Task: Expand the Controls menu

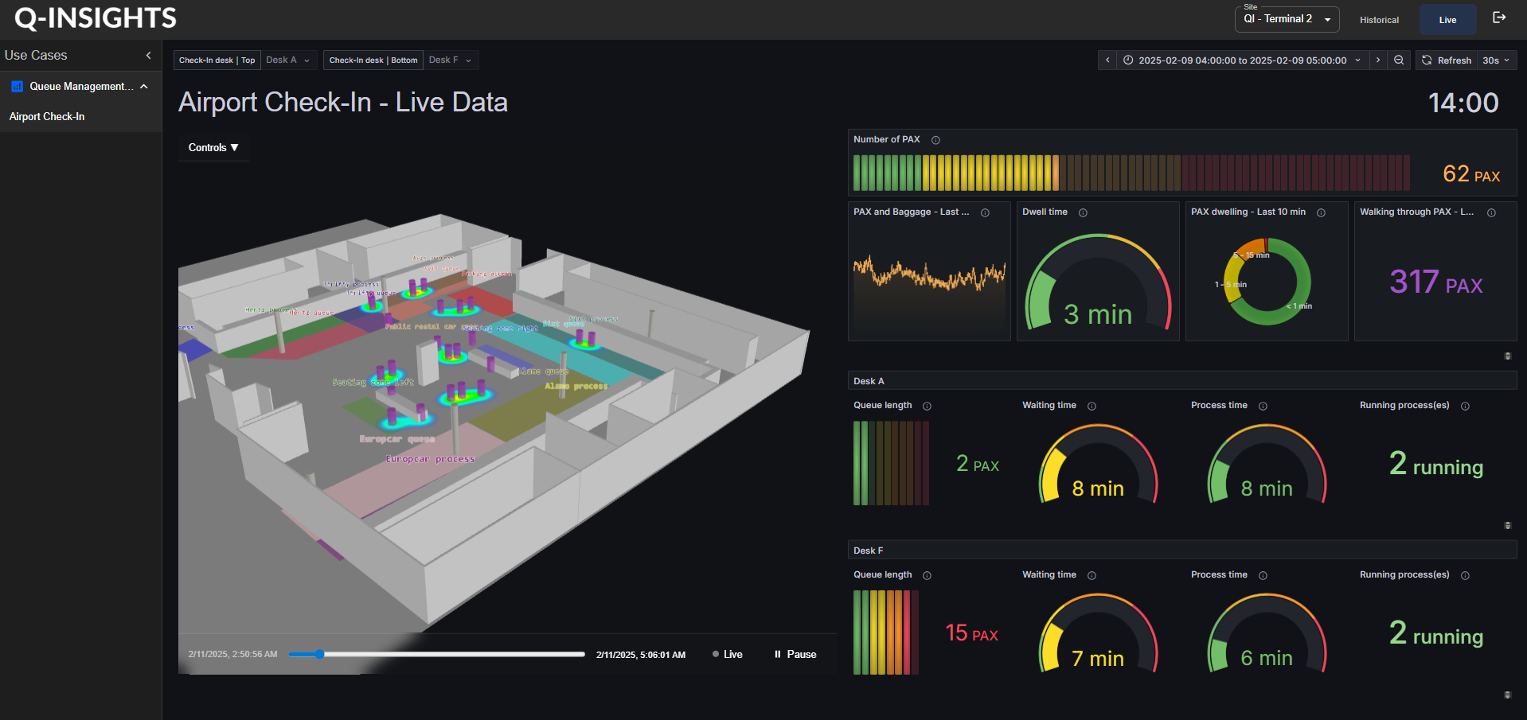Action: tap(213, 148)
